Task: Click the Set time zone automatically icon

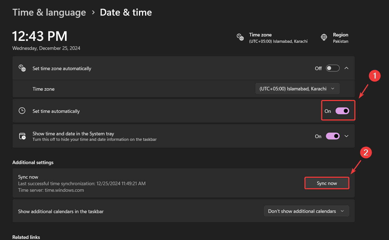Action: (x=22, y=68)
